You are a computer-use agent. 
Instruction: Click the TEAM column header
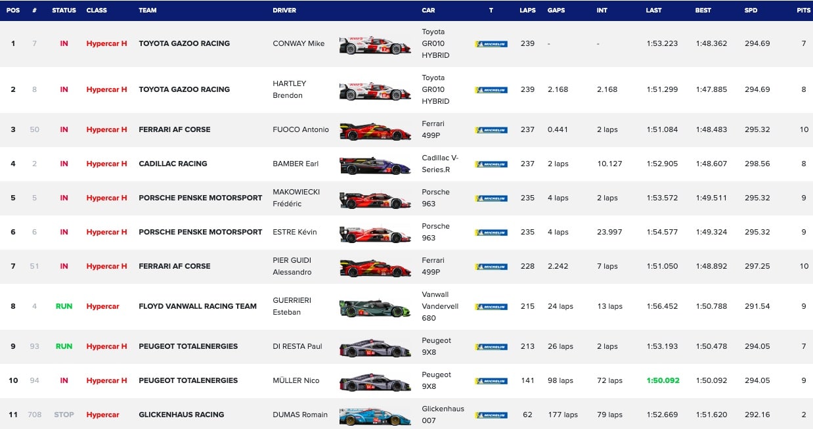pos(147,10)
